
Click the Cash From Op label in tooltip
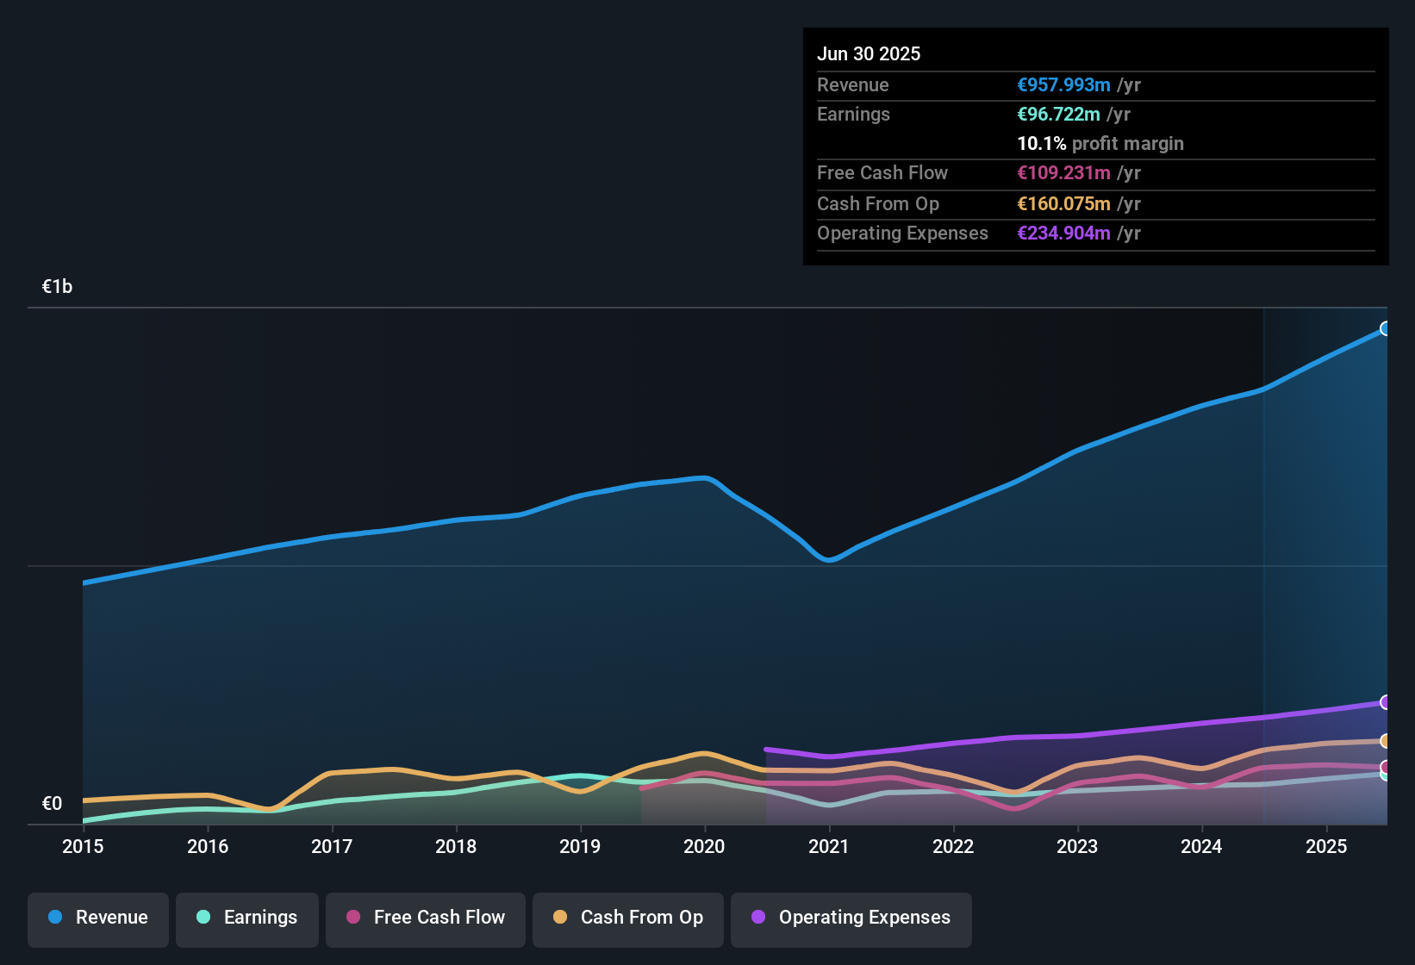point(878,204)
